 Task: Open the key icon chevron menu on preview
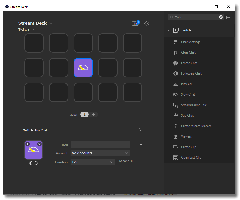[x=39, y=144]
